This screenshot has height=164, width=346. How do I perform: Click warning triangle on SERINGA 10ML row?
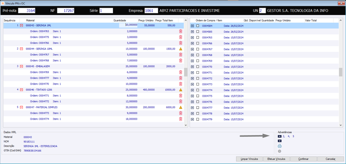(x=180, y=49)
